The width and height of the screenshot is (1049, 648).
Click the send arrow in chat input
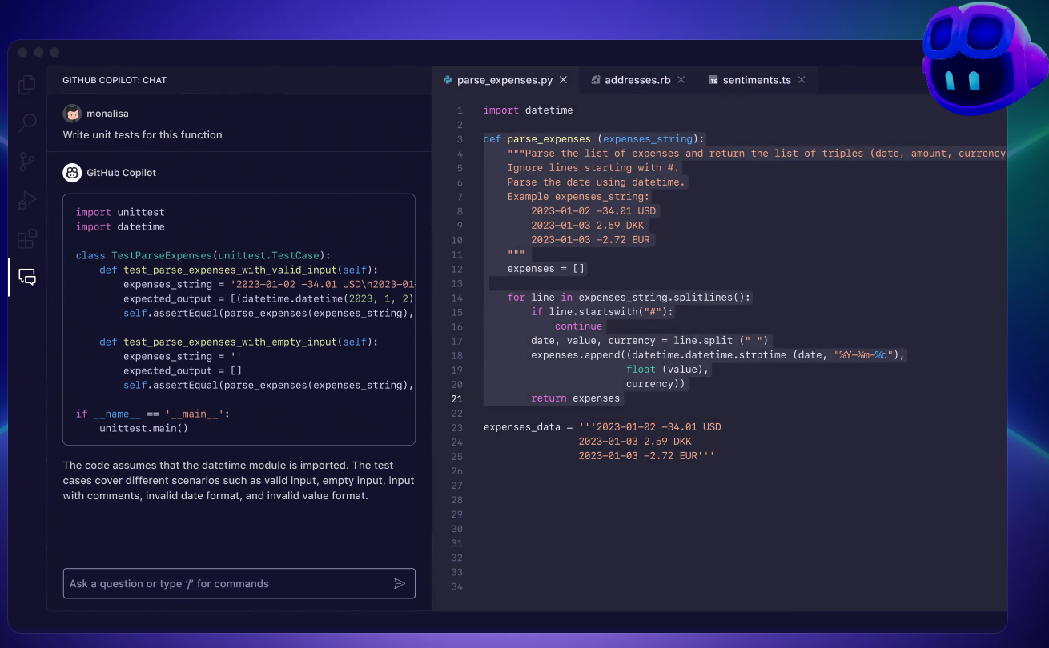400,583
